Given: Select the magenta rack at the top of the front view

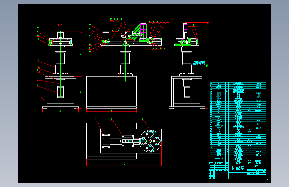Looking at the screenshot, I should (x=143, y=30).
